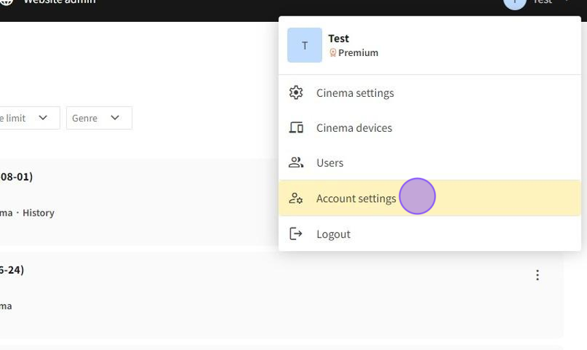Image resolution: width=587 pixels, height=350 pixels.
Task: Click the exit arrow icon beside Logout
Action: [296, 234]
